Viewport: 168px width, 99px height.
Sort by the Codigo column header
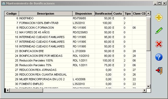coord(11,14)
